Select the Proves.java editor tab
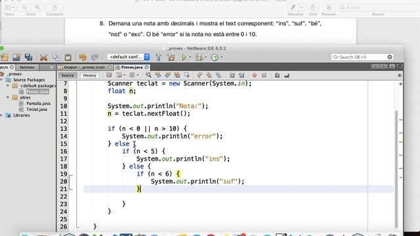This screenshot has height=236, width=420. tap(131, 67)
